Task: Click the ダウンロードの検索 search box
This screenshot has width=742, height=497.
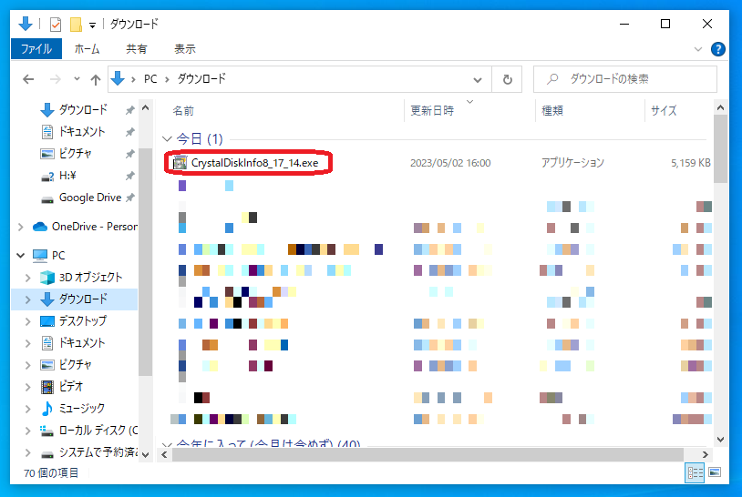Action: pos(625,79)
